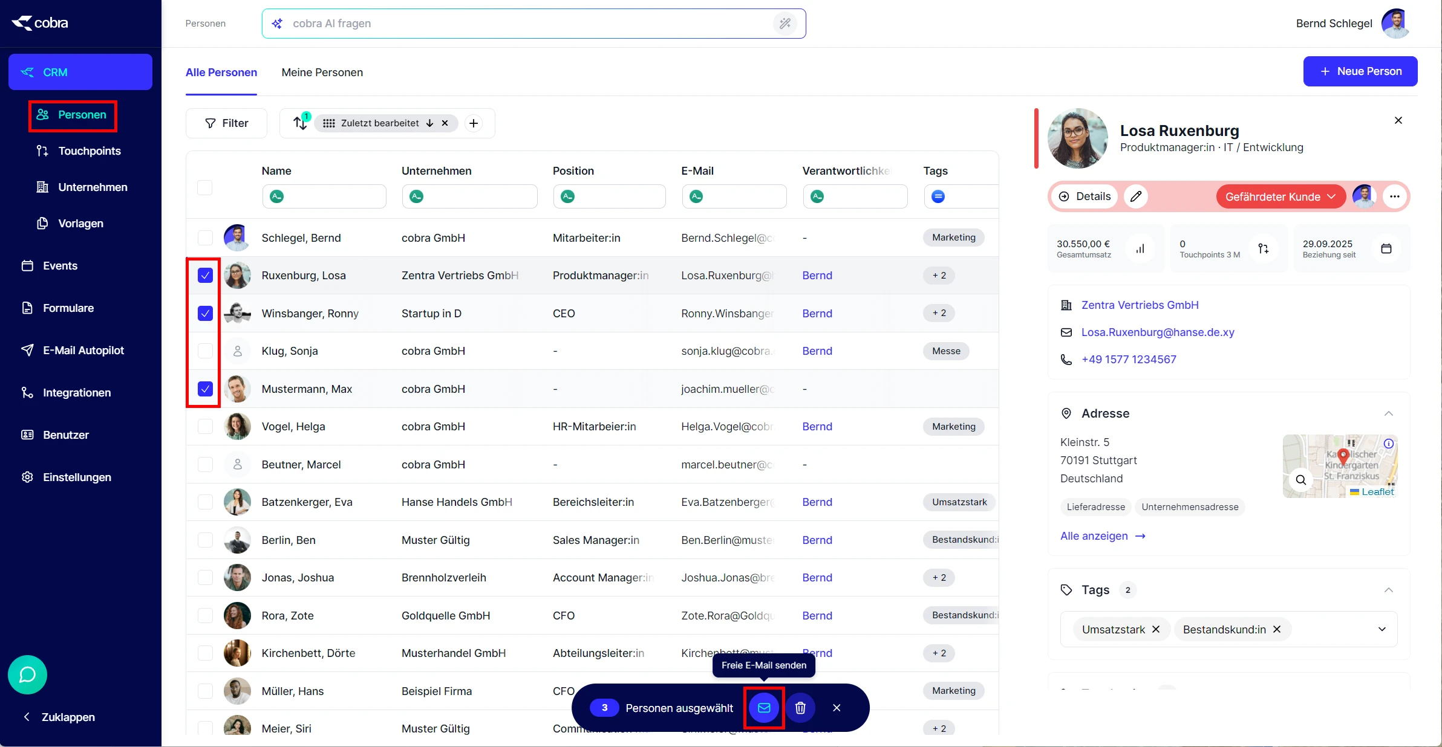Collapse the Adresse section chevron

click(x=1388, y=413)
